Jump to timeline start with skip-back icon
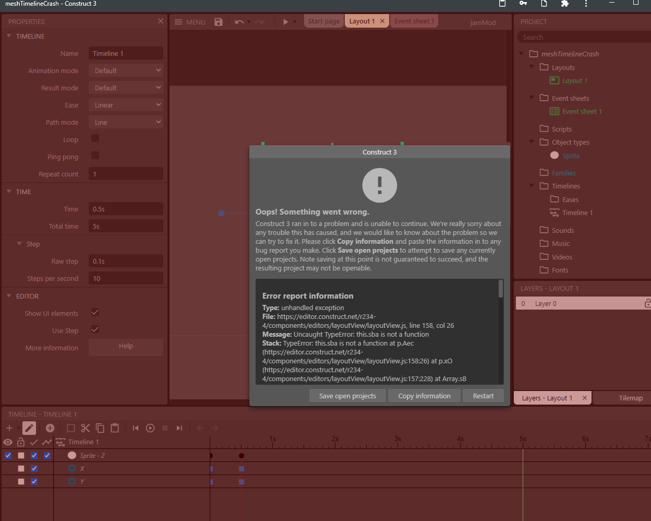651x521 pixels. click(x=136, y=428)
